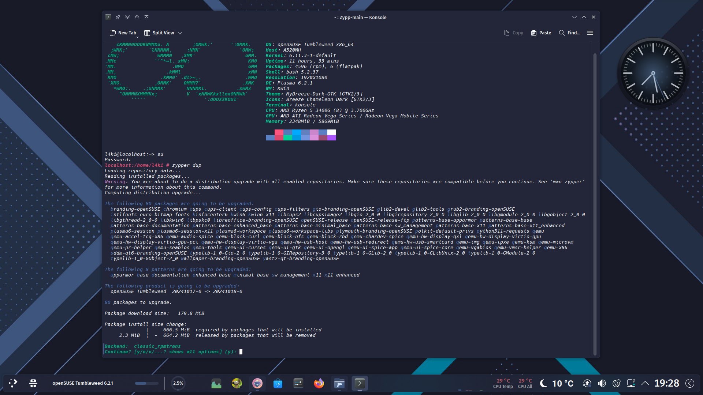
Task: Click the 'Warning:' label text
Action: [116, 182]
